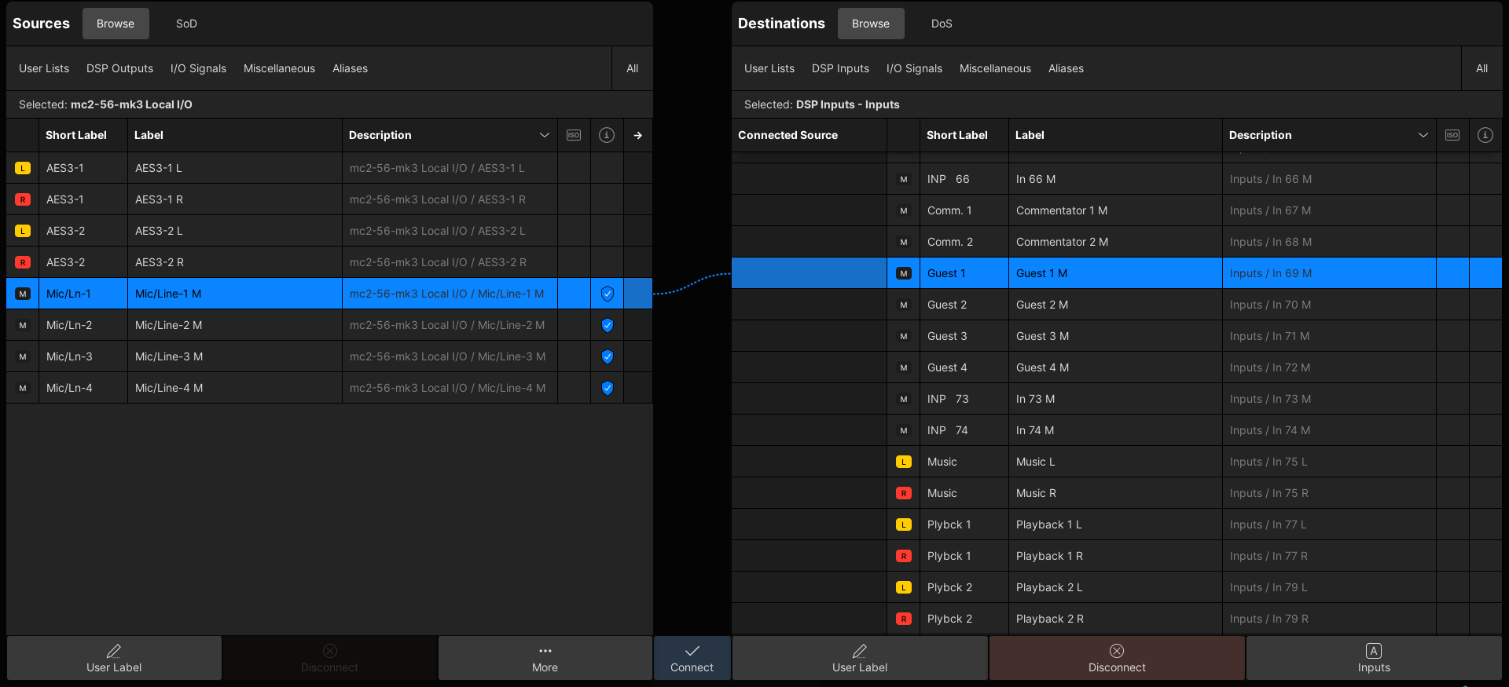Toggle shield check for Mic/Line-4 M

[607, 388]
